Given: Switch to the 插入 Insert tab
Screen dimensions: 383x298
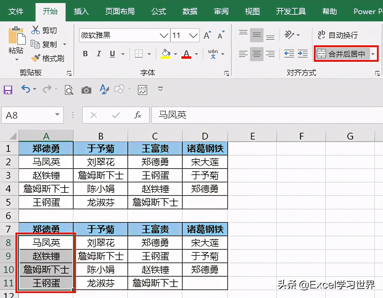Looking at the screenshot, I should [x=82, y=11].
